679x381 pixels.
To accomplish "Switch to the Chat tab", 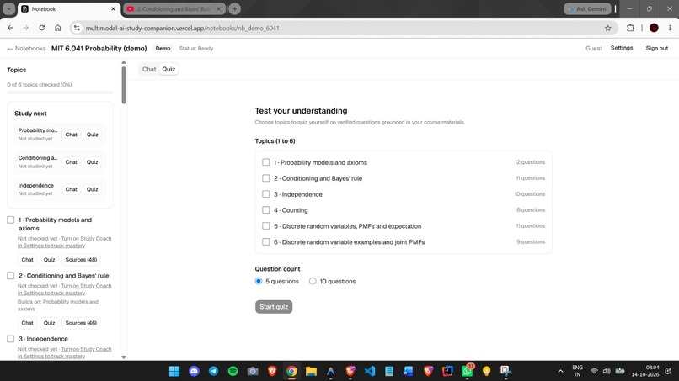I will click(x=149, y=69).
